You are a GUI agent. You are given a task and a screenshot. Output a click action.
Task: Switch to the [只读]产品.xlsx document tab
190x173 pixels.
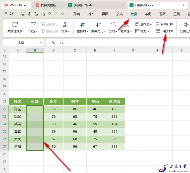click(x=96, y=5)
